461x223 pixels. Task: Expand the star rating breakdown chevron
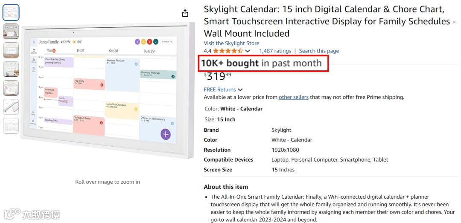click(x=248, y=51)
